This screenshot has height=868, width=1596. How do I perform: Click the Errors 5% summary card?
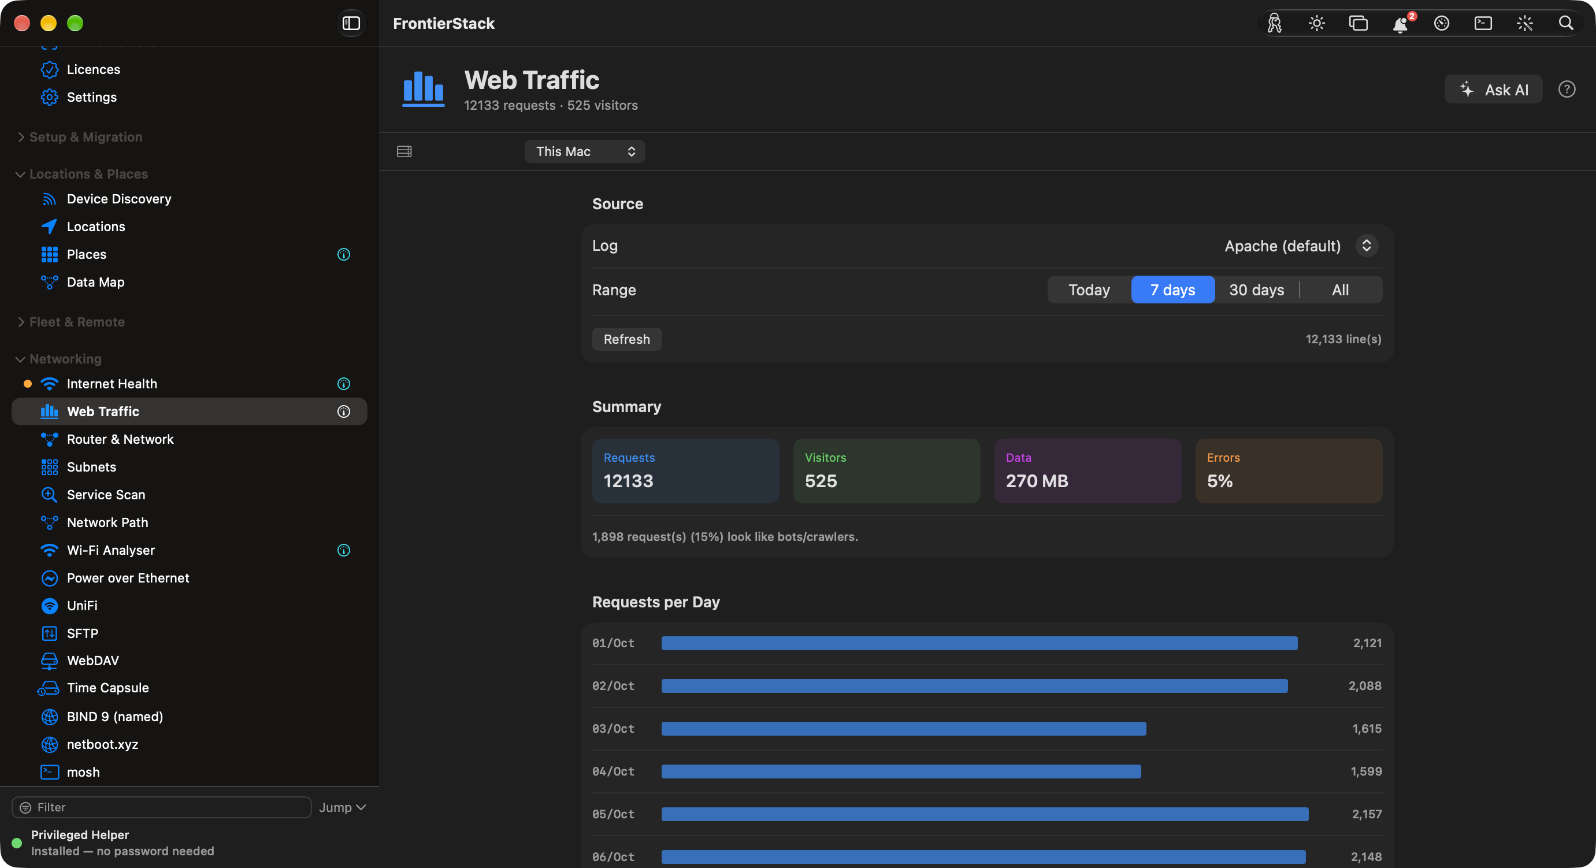[x=1289, y=471]
